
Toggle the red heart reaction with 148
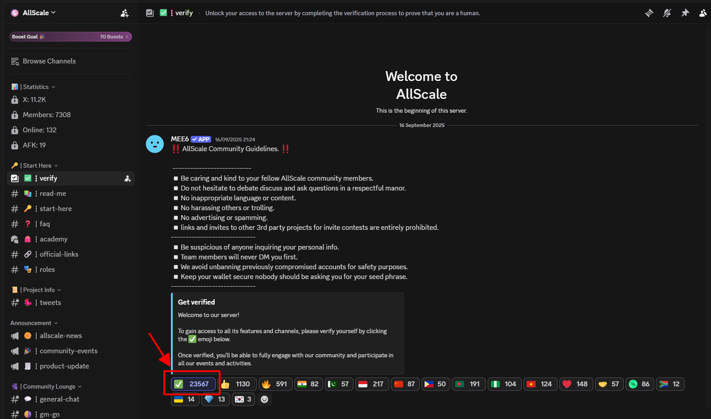[576, 384]
